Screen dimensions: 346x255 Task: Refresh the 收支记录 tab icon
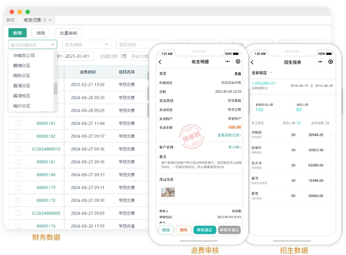(x=45, y=20)
